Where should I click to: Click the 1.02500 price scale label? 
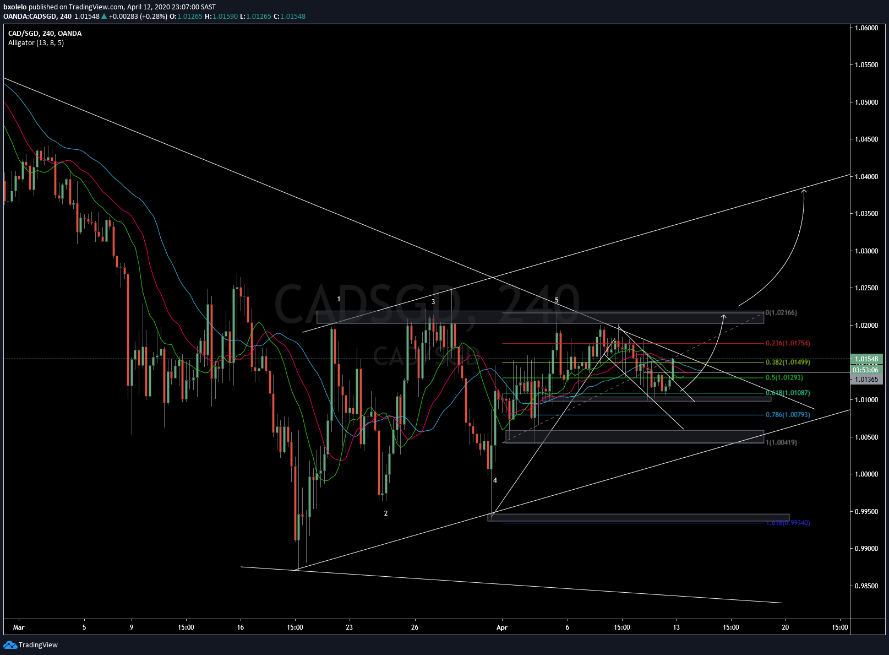pos(866,288)
